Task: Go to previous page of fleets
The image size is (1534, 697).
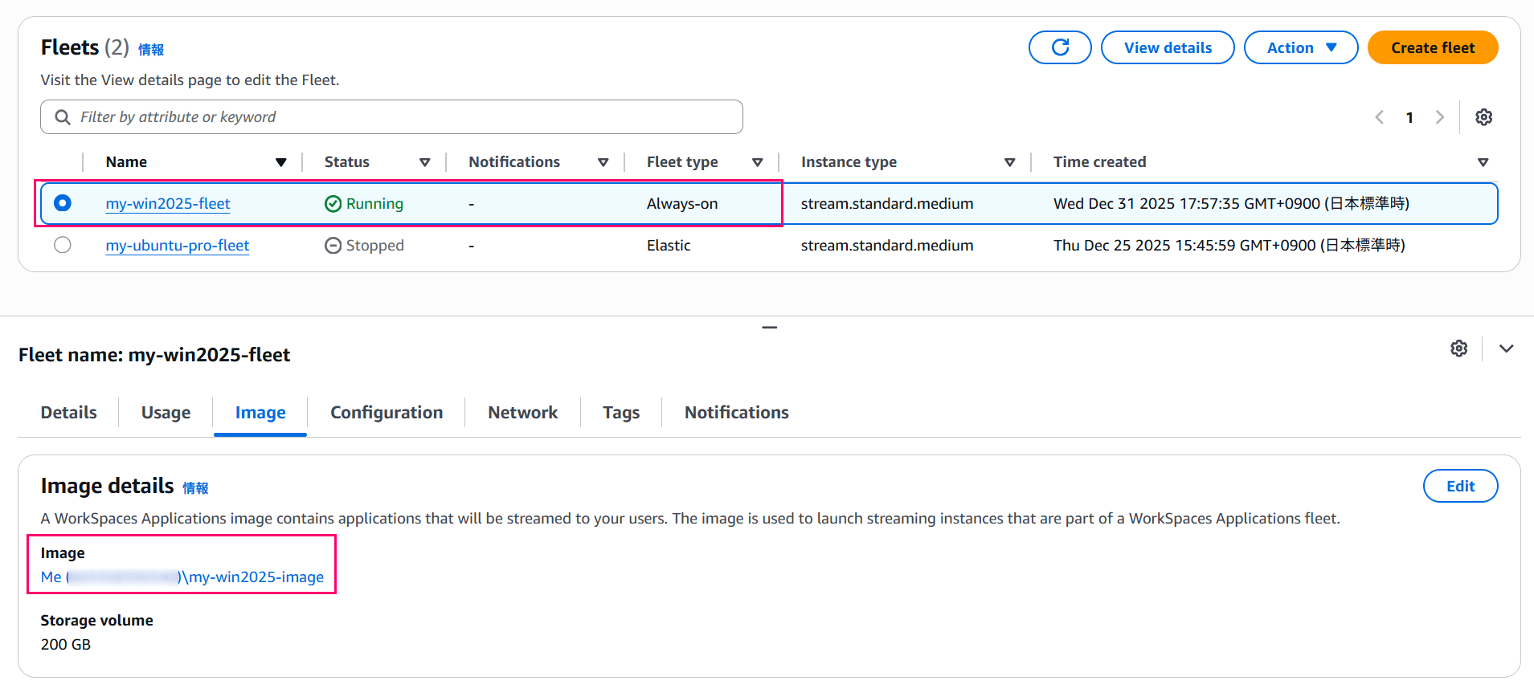Action: (x=1380, y=117)
